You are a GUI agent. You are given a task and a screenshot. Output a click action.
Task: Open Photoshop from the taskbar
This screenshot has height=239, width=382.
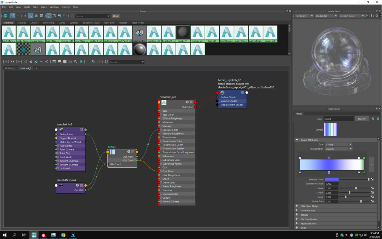pyautogui.click(x=73, y=235)
